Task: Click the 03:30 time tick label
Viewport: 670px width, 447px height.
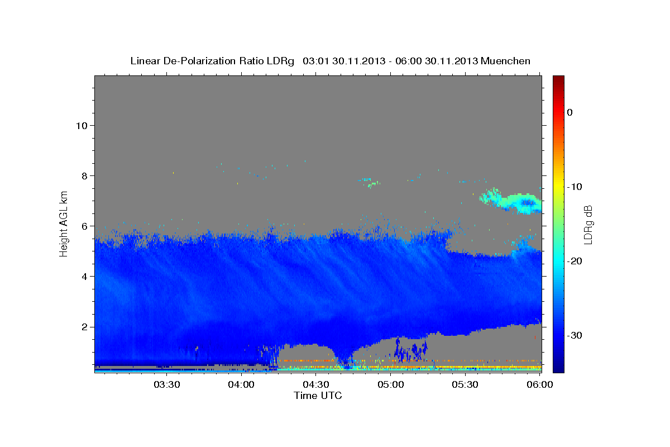Action: pyautogui.click(x=167, y=384)
